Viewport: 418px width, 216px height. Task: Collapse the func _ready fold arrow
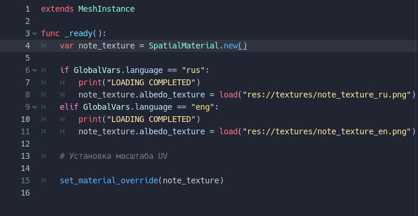(35, 33)
